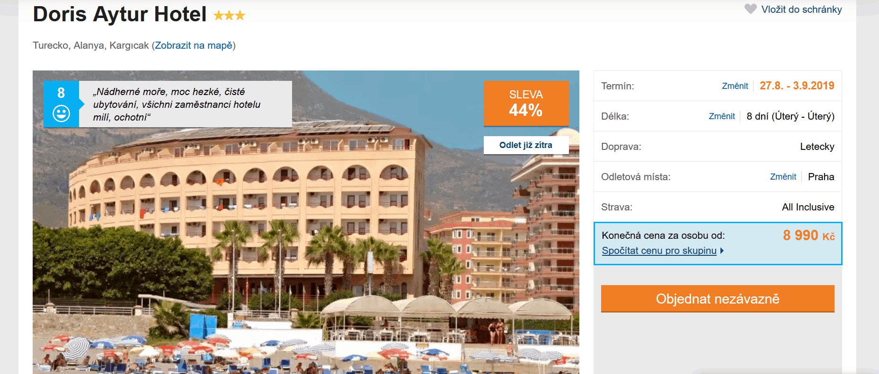The height and width of the screenshot is (374, 879).
Task: Click the Doris Aytur Hotel heading
Action: click(x=120, y=14)
